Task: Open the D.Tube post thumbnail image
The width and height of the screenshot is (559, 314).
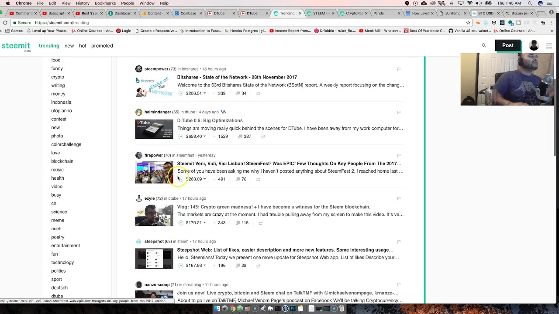Action: pos(154,129)
